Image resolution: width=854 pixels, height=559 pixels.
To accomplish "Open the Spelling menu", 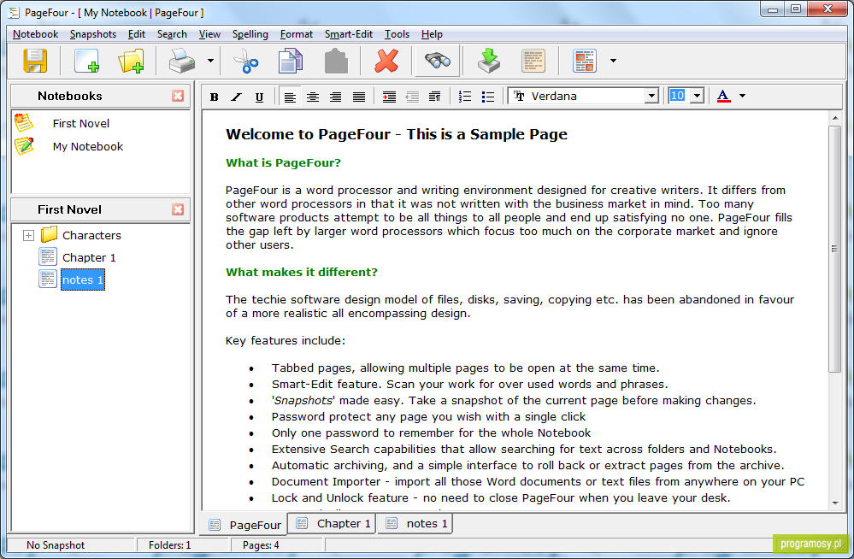I will [250, 34].
